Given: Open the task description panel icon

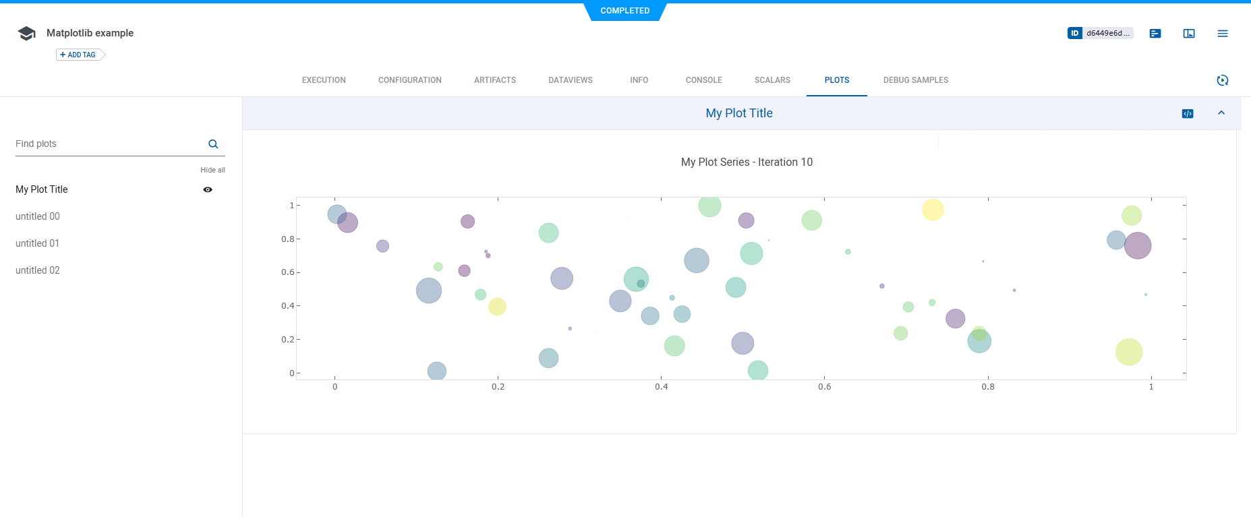Looking at the screenshot, I should (1155, 34).
